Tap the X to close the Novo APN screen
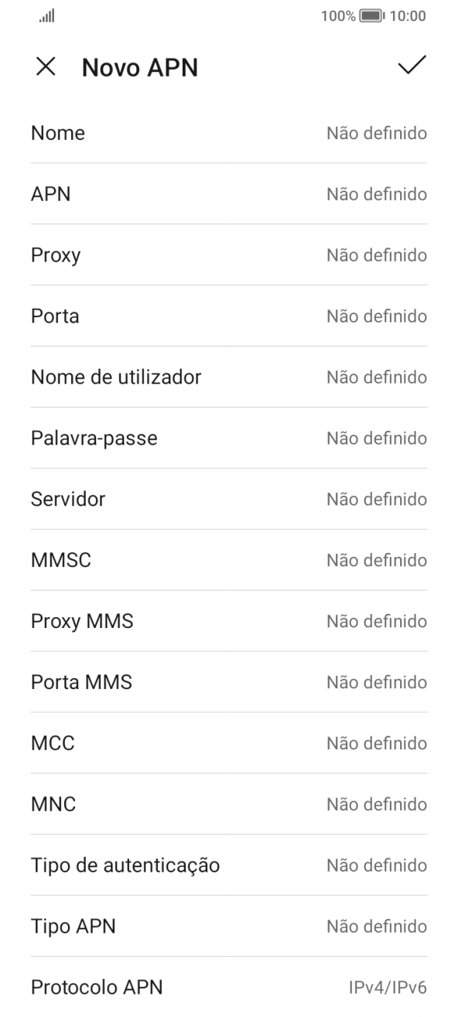 (46, 67)
